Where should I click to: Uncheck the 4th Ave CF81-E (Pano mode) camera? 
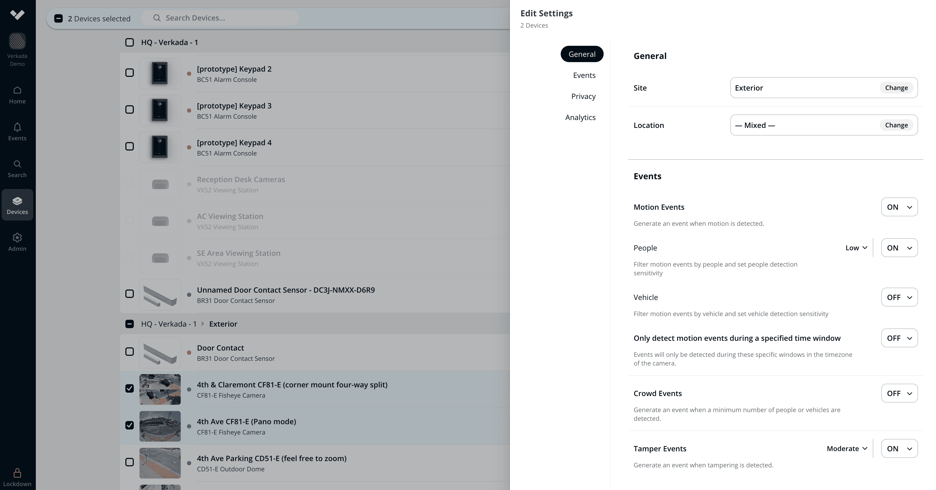(x=129, y=425)
